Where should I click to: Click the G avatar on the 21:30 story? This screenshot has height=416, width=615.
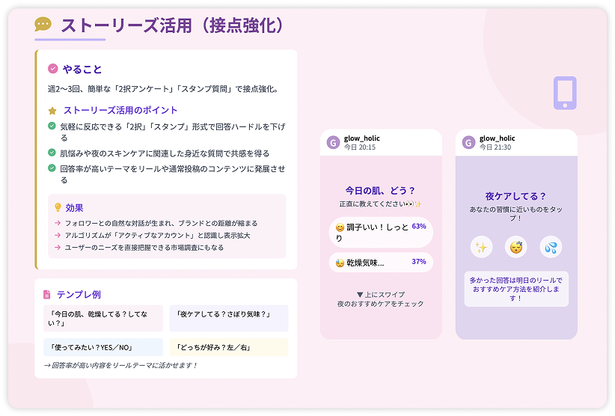(x=468, y=142)
